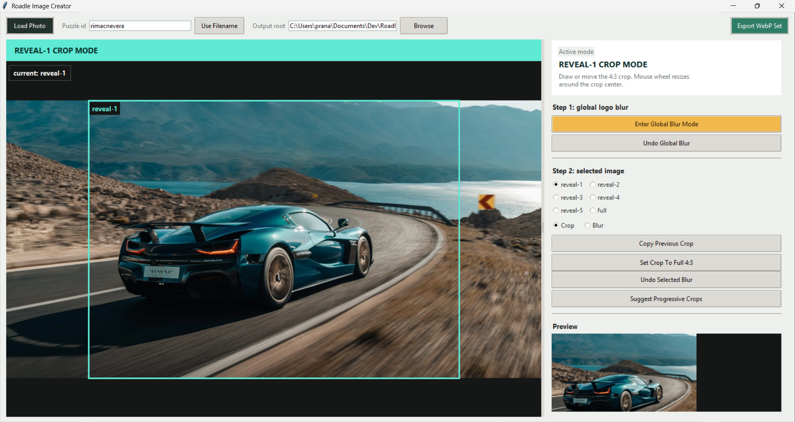Click the Load Photo button
This screenshot has height=422, width=795.
point(30,26)
